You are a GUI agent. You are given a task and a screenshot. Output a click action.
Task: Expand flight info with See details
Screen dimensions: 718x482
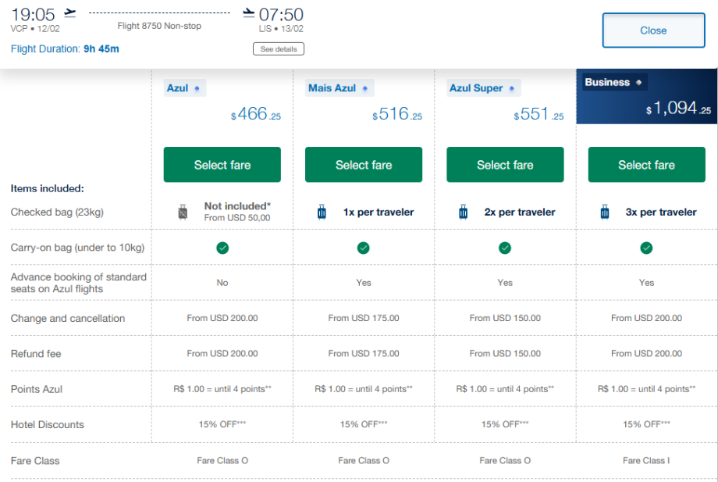point(279,49)
